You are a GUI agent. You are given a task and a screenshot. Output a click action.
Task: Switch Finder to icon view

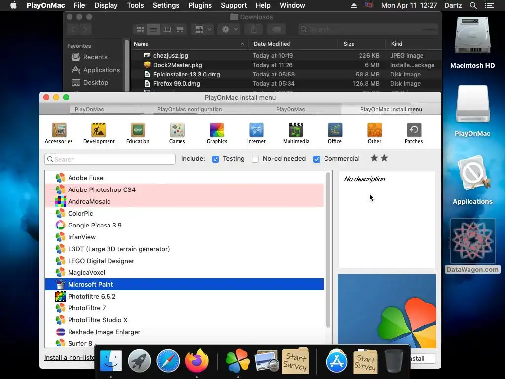click(140, 29)
